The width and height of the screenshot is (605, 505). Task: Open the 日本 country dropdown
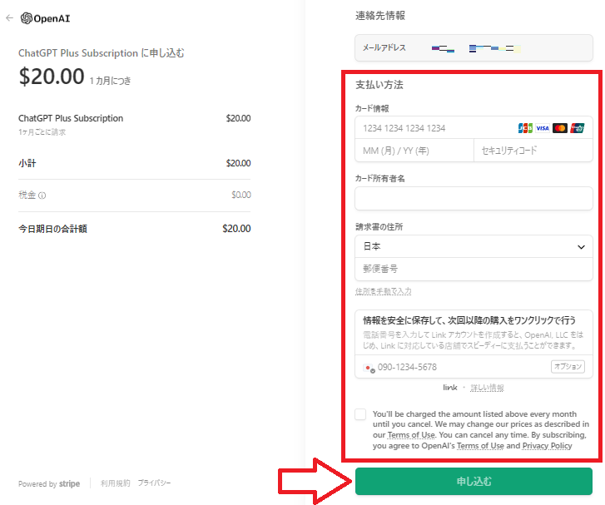coord(474,246)
